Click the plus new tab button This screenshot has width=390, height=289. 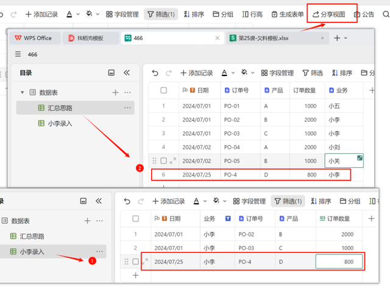337,38
